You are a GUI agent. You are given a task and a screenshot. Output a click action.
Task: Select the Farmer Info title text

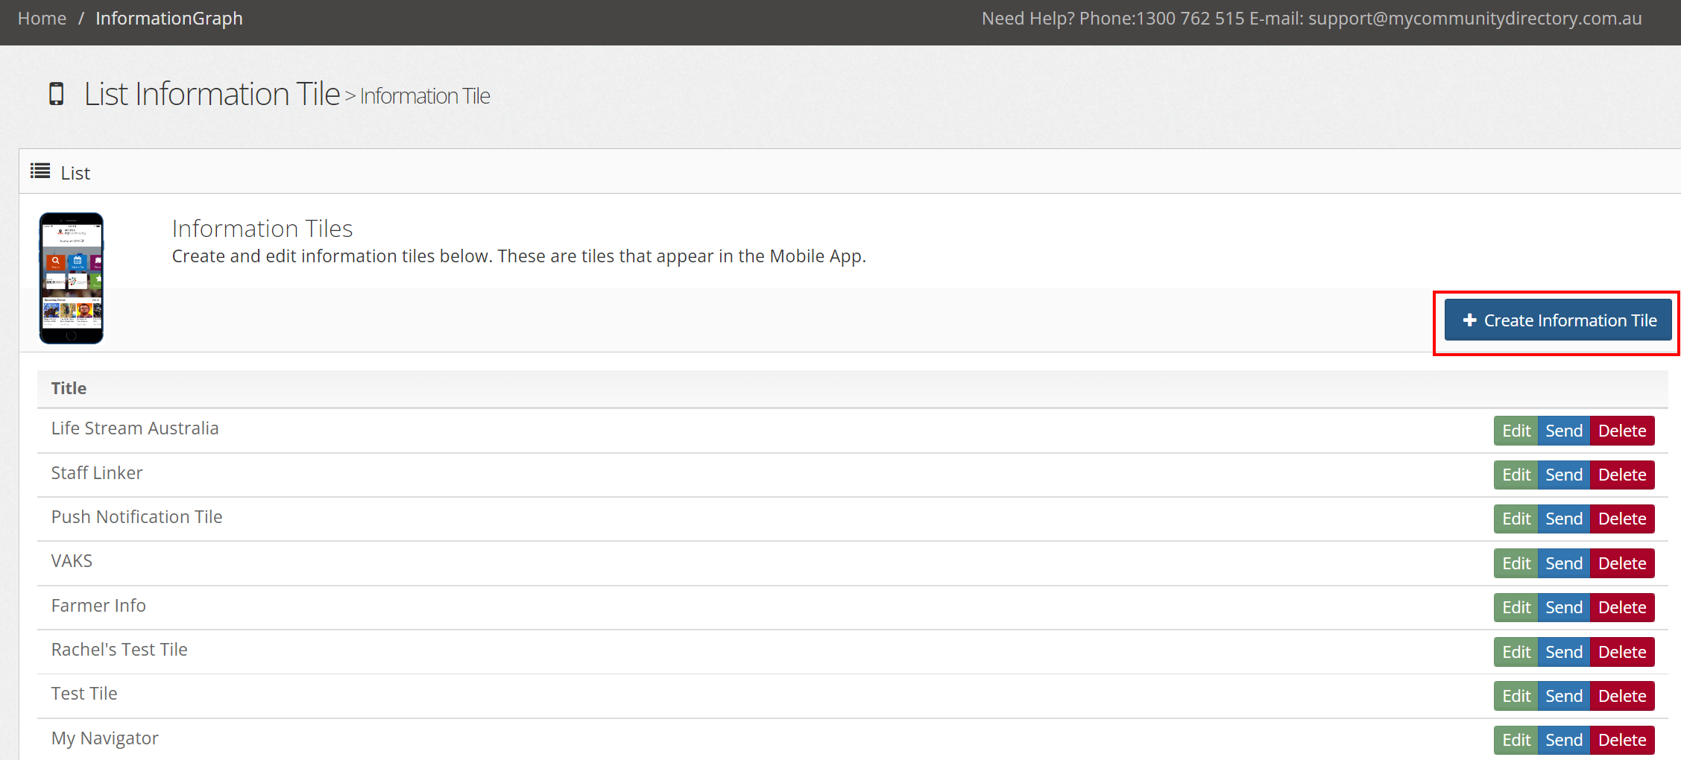click(98, 606)
